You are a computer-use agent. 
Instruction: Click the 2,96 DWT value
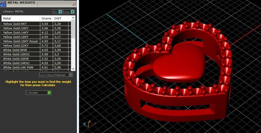[x=58, y=67]
